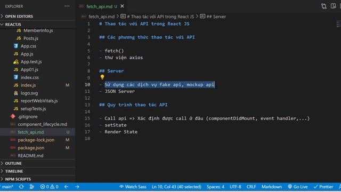
Task: Select the fetch_api.md editor tab
Action: [x=102, y=6]
